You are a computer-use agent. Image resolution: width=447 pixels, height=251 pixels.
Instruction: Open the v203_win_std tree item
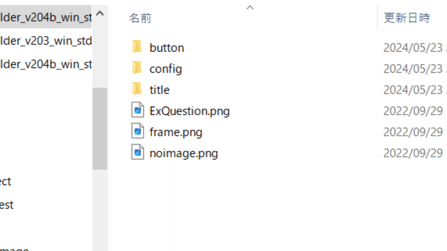(45, 41)
